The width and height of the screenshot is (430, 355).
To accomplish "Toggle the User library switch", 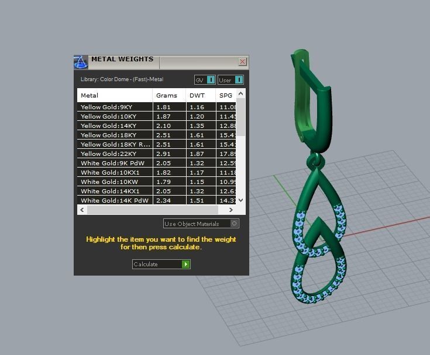I will pyautogui.click(x=231, y=80).
